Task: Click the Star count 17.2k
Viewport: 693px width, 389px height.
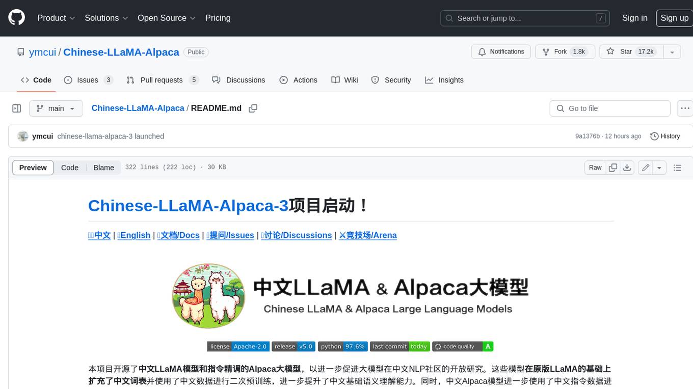Action: tap(646, 52)
